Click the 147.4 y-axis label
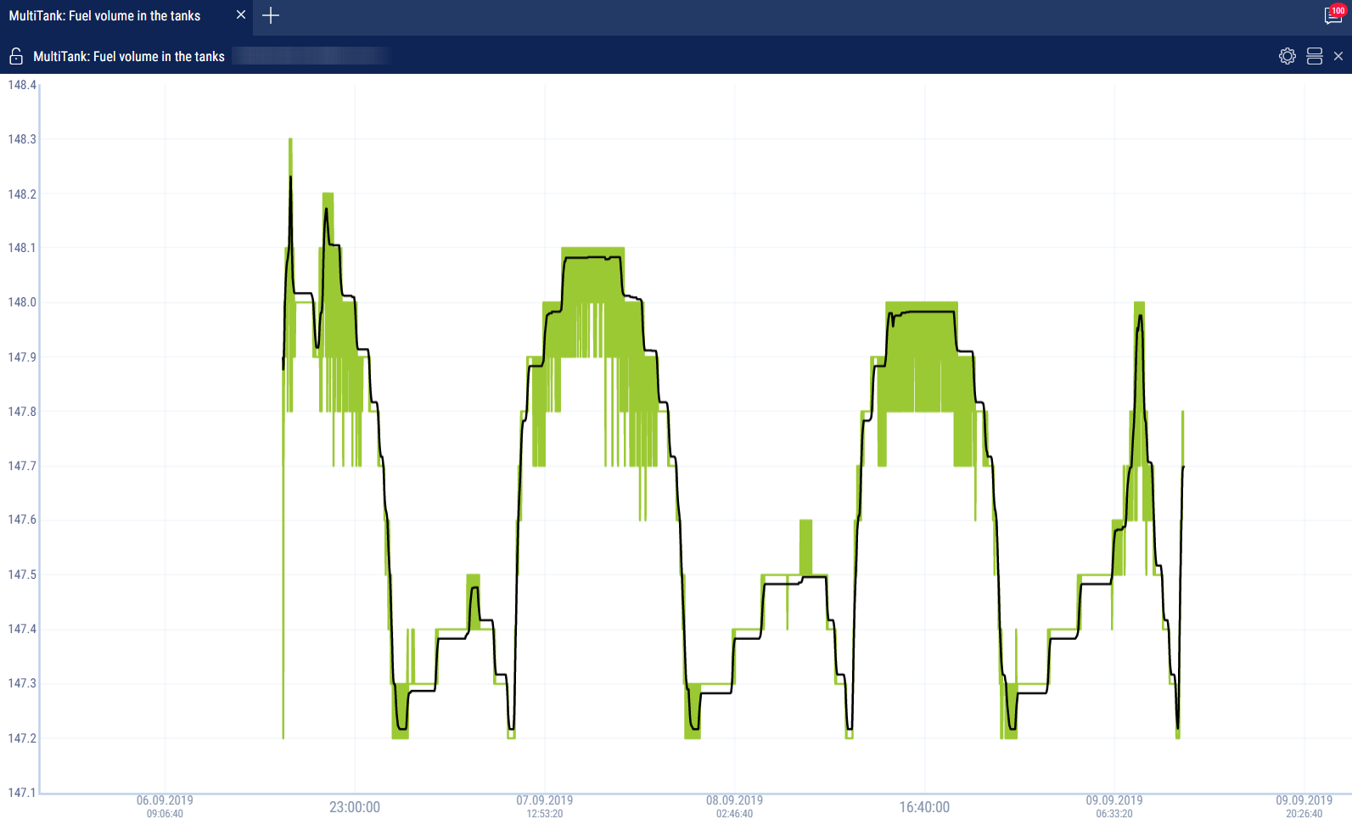1352x819 pixels. (22, 629)
